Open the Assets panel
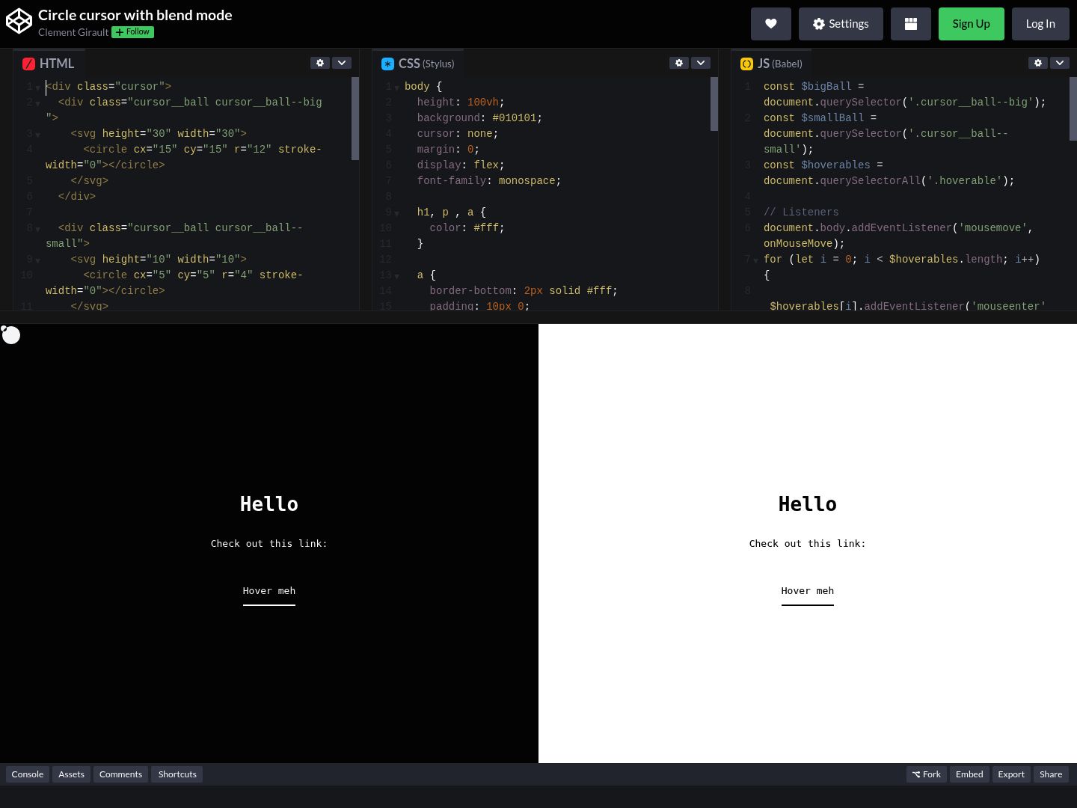This screenshot has width=1077, height=808. point(71,774)
